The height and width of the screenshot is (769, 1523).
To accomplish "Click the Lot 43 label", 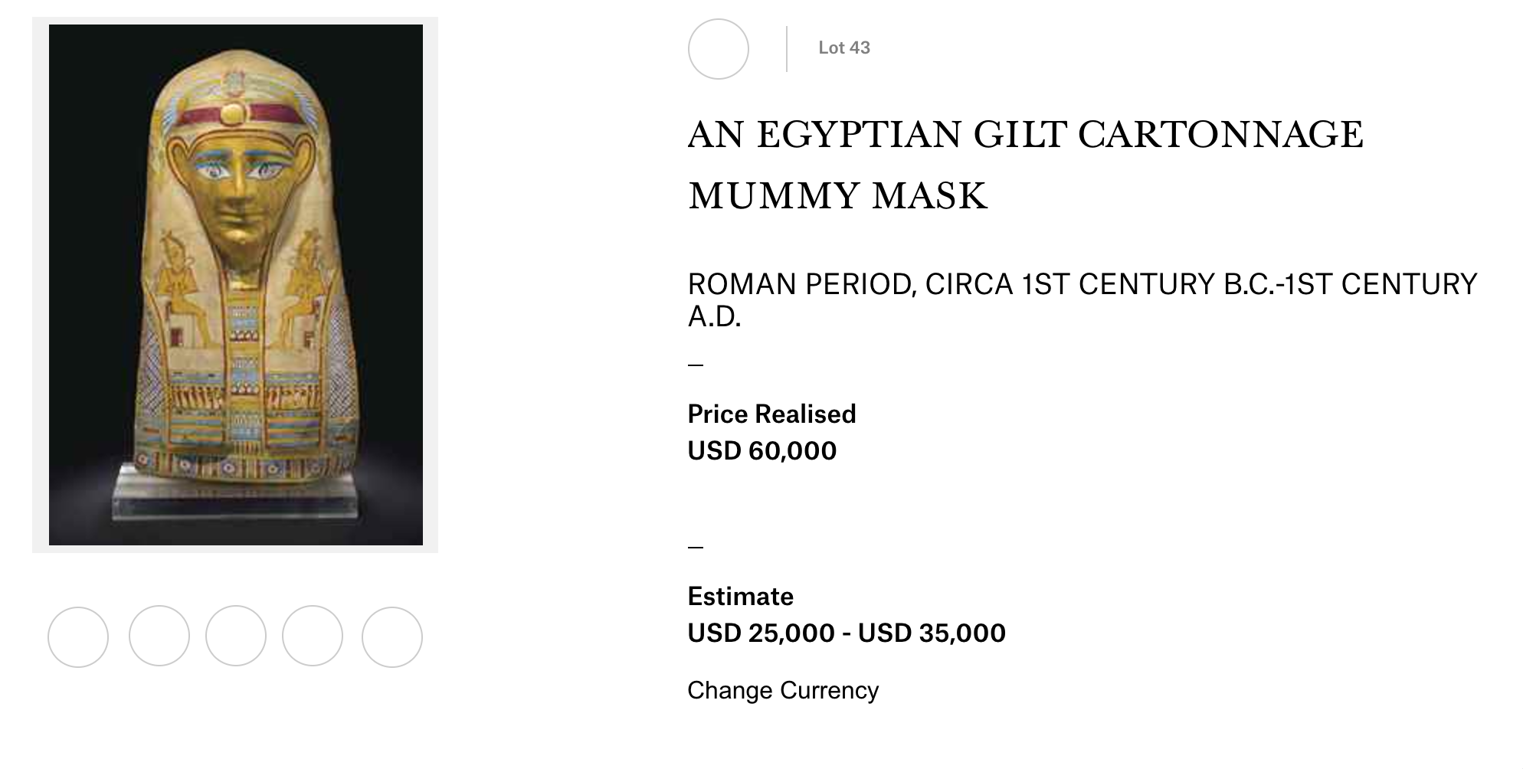I will 843,47.
